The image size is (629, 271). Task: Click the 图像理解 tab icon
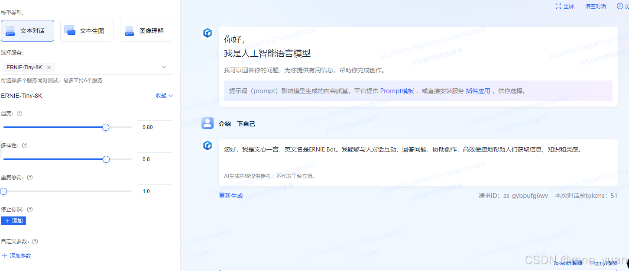tap(129, 31)
